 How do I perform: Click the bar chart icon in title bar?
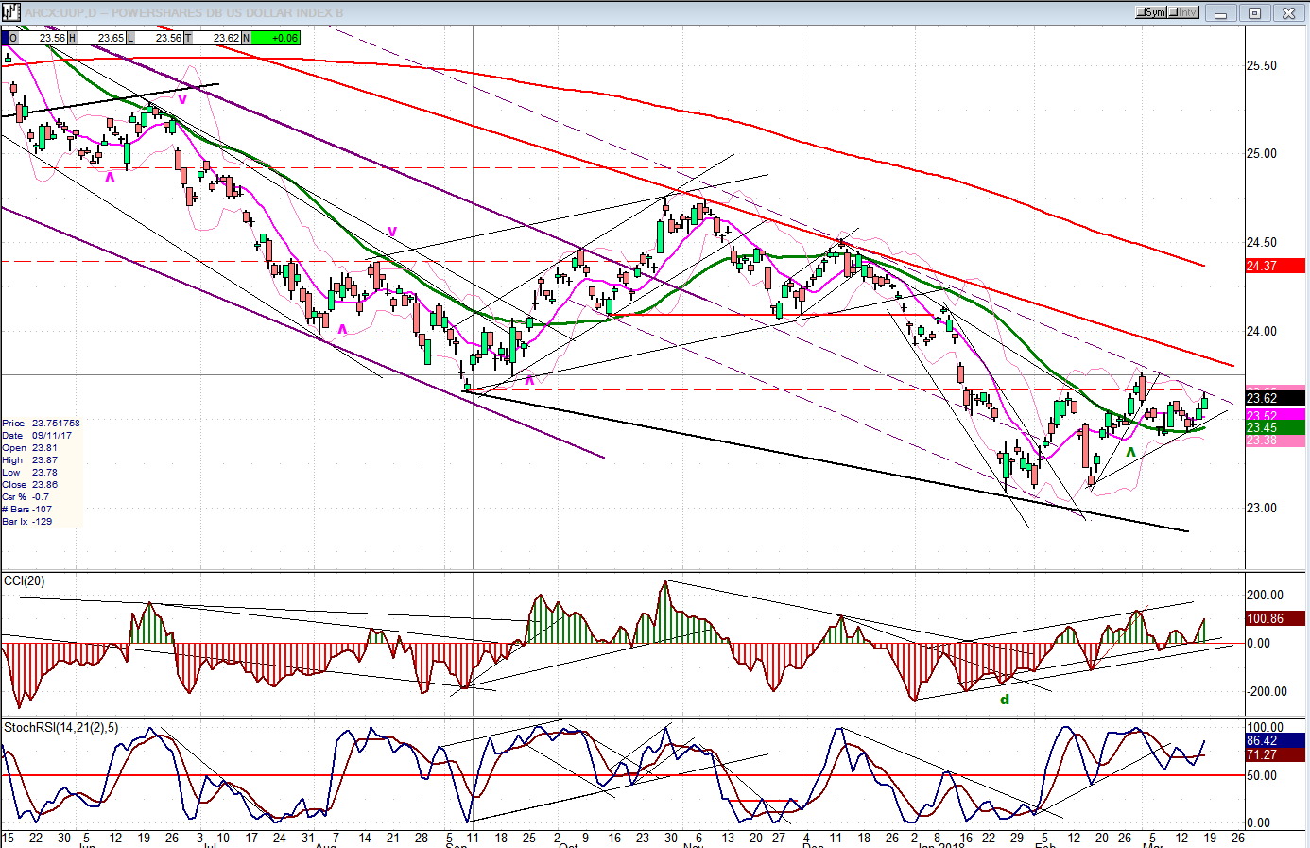pyautogui.click(x=11, y=12)
